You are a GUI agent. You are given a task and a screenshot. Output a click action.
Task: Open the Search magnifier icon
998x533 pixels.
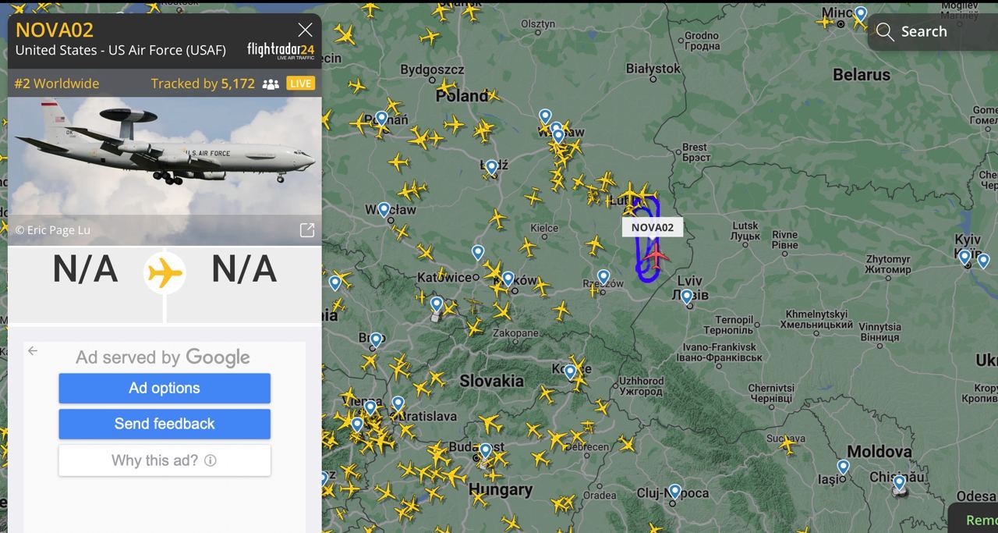click(884, 31)
